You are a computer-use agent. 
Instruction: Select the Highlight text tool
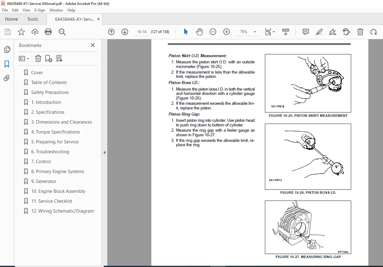click(x=319, y=32)
